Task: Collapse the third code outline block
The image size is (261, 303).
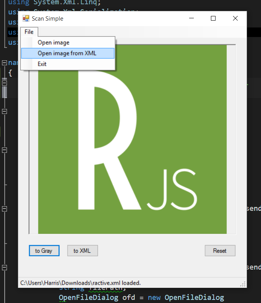Action: point(4,112)
